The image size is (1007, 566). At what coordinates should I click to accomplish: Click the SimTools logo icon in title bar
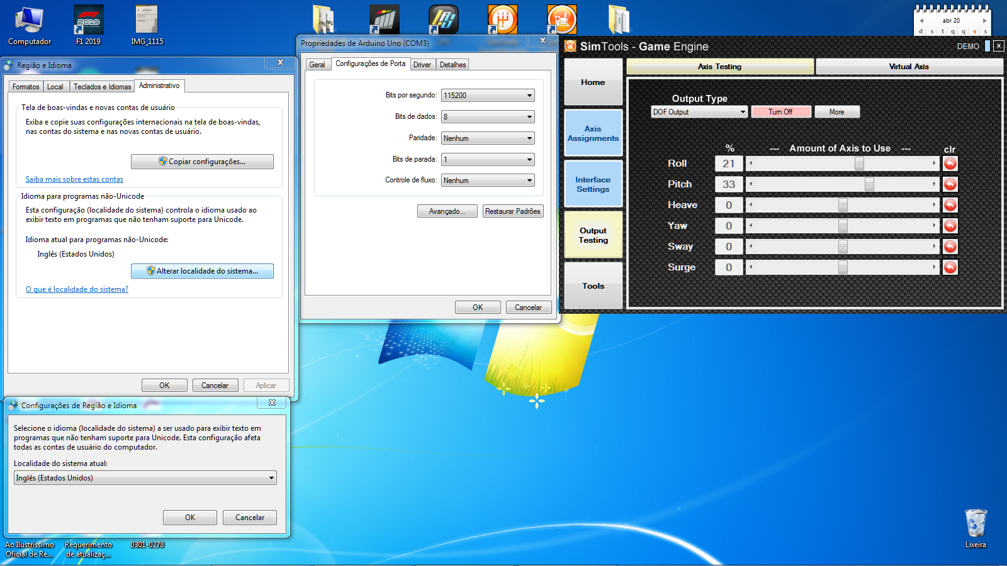pos(570,46)
